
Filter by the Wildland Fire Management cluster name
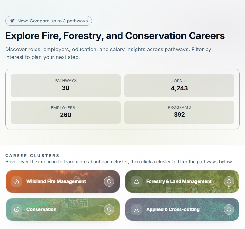pyautogui.click(x=56, y=181)
